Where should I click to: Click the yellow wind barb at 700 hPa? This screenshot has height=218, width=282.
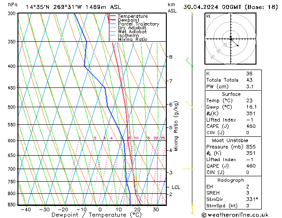click(x=188, y=169)
